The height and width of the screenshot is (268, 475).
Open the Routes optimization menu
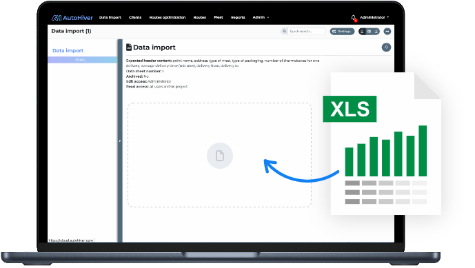click(x=168, y=17)
